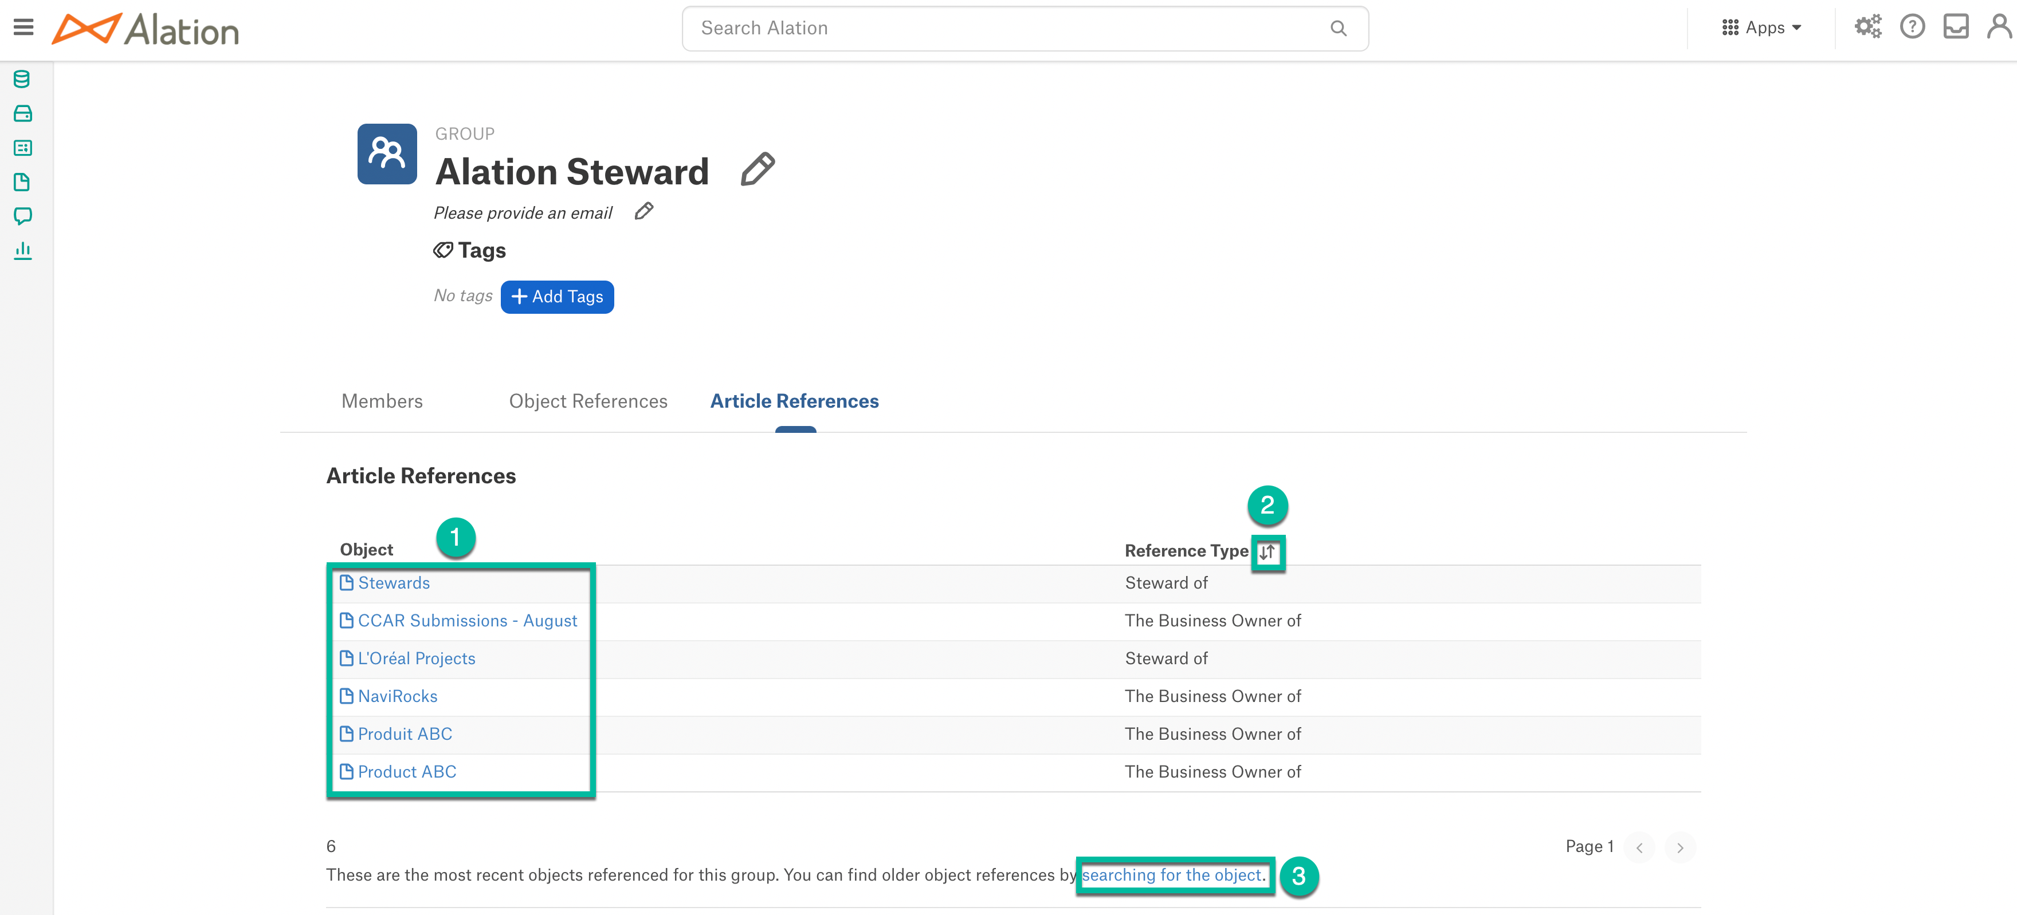
Task: Open the user profile icon
Action: (x=1999, y=26)
